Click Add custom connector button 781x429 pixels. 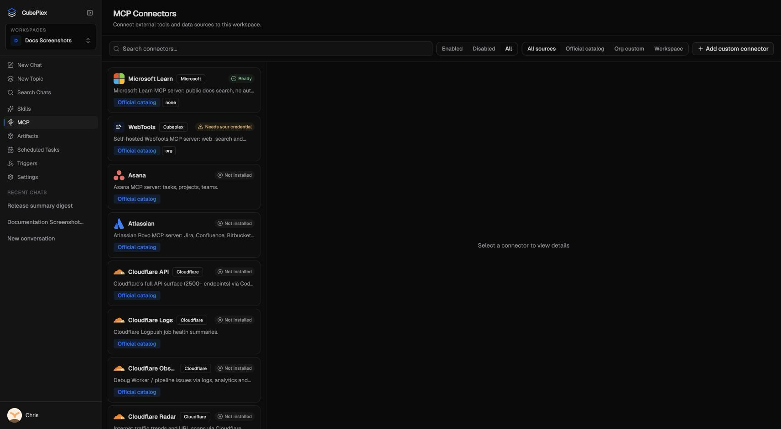point(733,49)
